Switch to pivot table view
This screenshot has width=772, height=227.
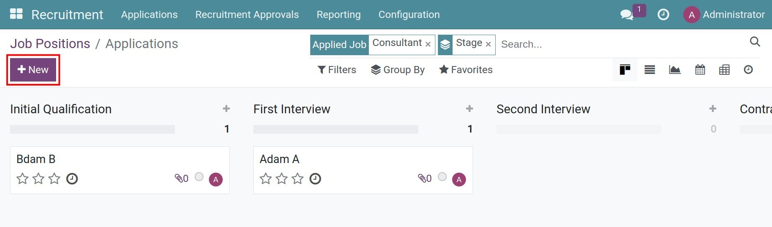click(x=724, y=70)
